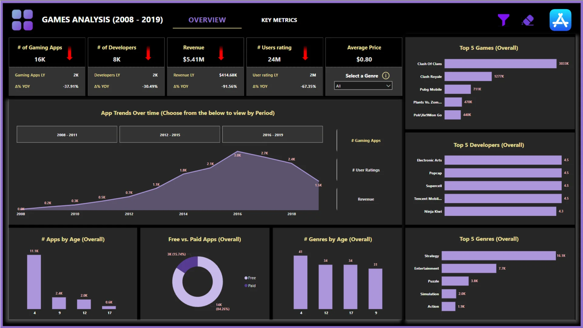Image resolution: width=583 pixels, height=328 pixels.
Task: Open the KEY METRICS tab
Action: pyautogui.click(x=279, y=20)
